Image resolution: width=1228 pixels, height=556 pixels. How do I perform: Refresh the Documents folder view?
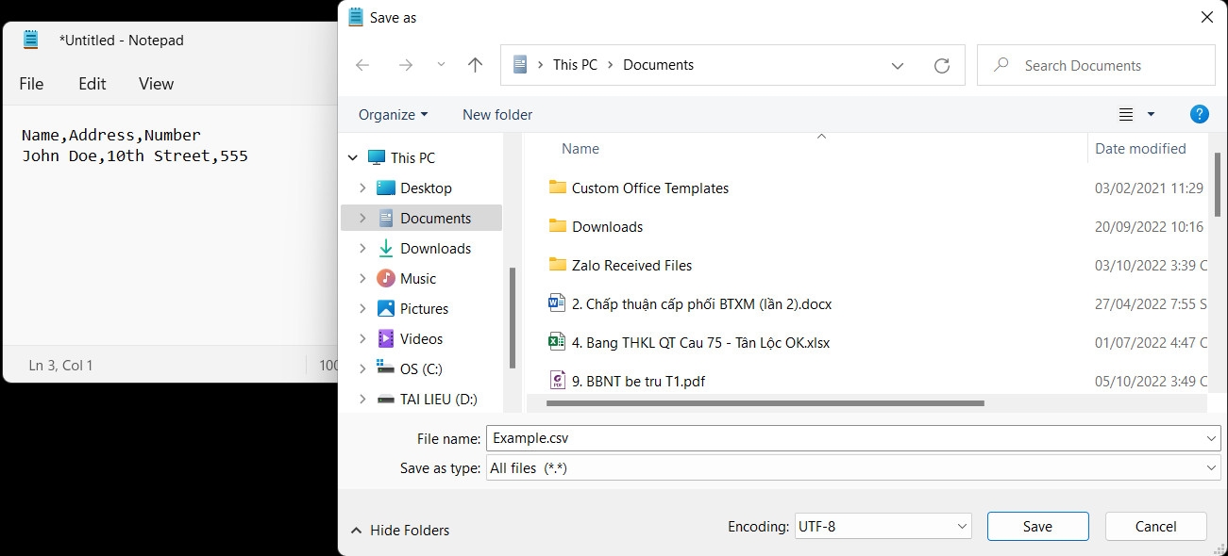(941, 66)
